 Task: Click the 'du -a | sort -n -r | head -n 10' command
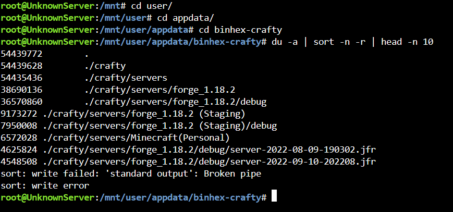tap(352, 42)
